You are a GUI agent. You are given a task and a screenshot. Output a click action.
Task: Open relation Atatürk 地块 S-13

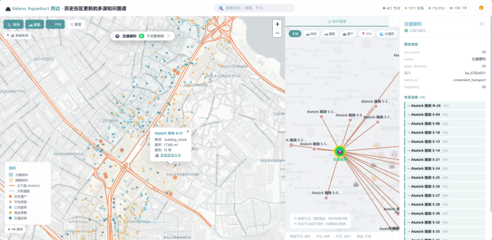[445, 142]
